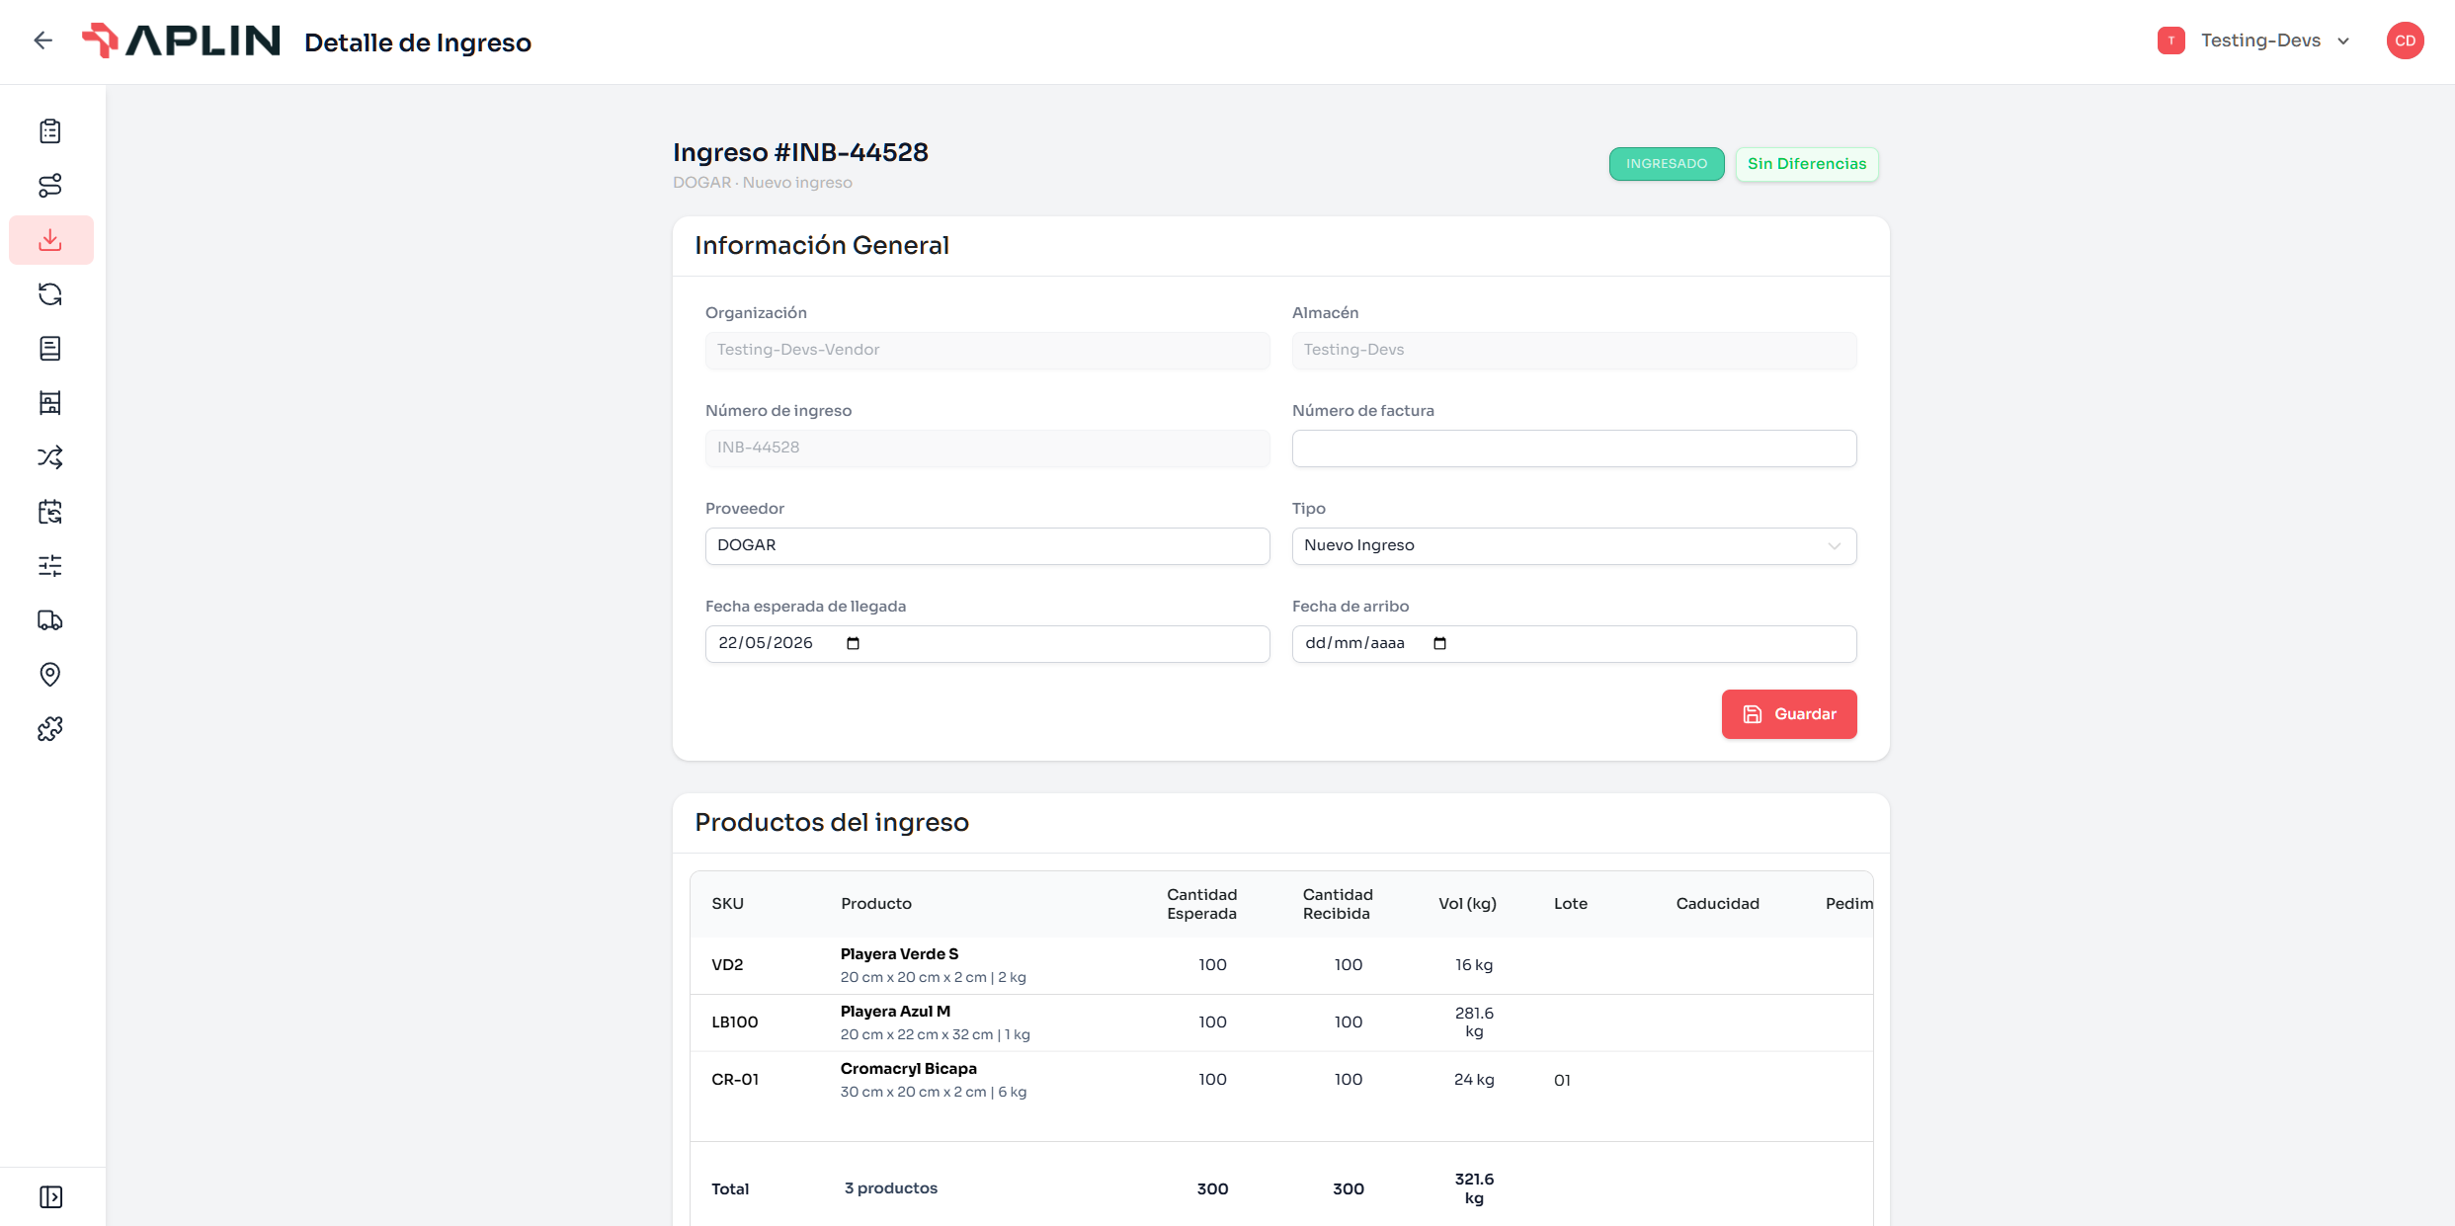Open the puzzle piece integrations sidebar icon
The image size is (2455, 1226).
point(50,729)
